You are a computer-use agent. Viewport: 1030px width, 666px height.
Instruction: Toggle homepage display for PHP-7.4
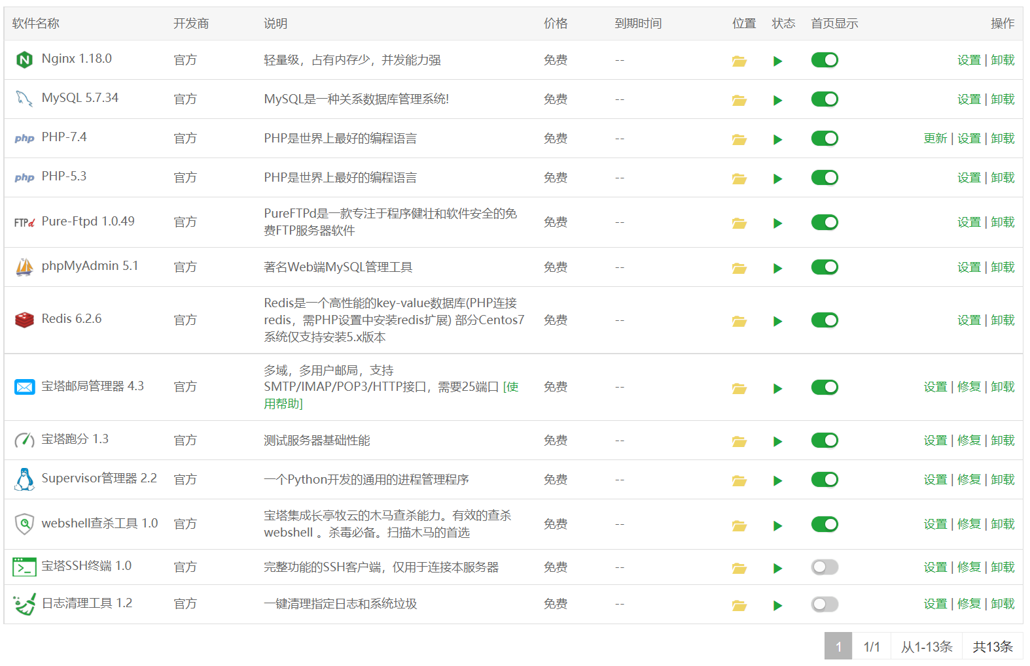[825, 139]
